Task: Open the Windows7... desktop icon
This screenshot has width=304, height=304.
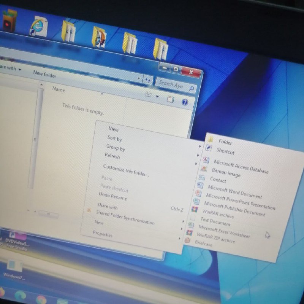Action: pyautogui.click(x=14, y=270)
